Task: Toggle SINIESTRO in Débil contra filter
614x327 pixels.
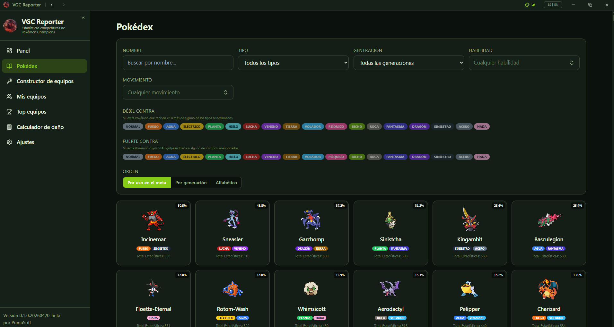Action: (x=443, y=127)
